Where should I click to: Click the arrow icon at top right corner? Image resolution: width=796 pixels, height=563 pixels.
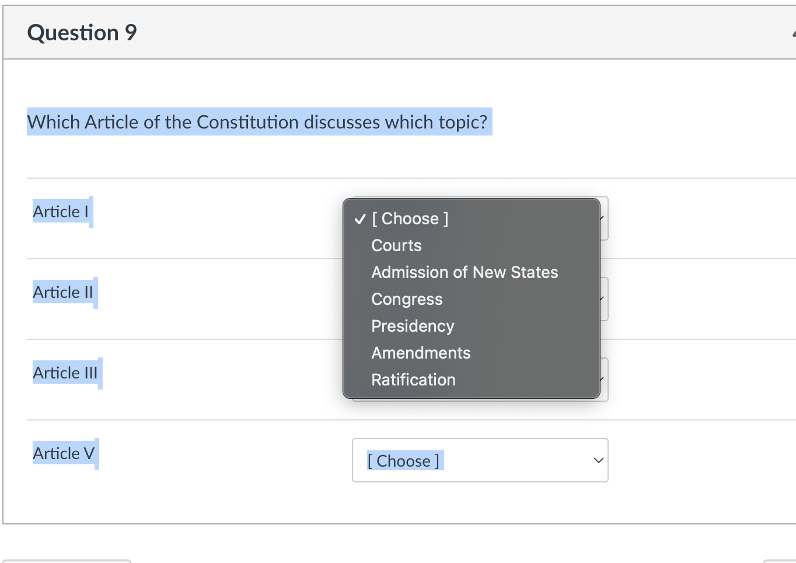coord(794,32)
